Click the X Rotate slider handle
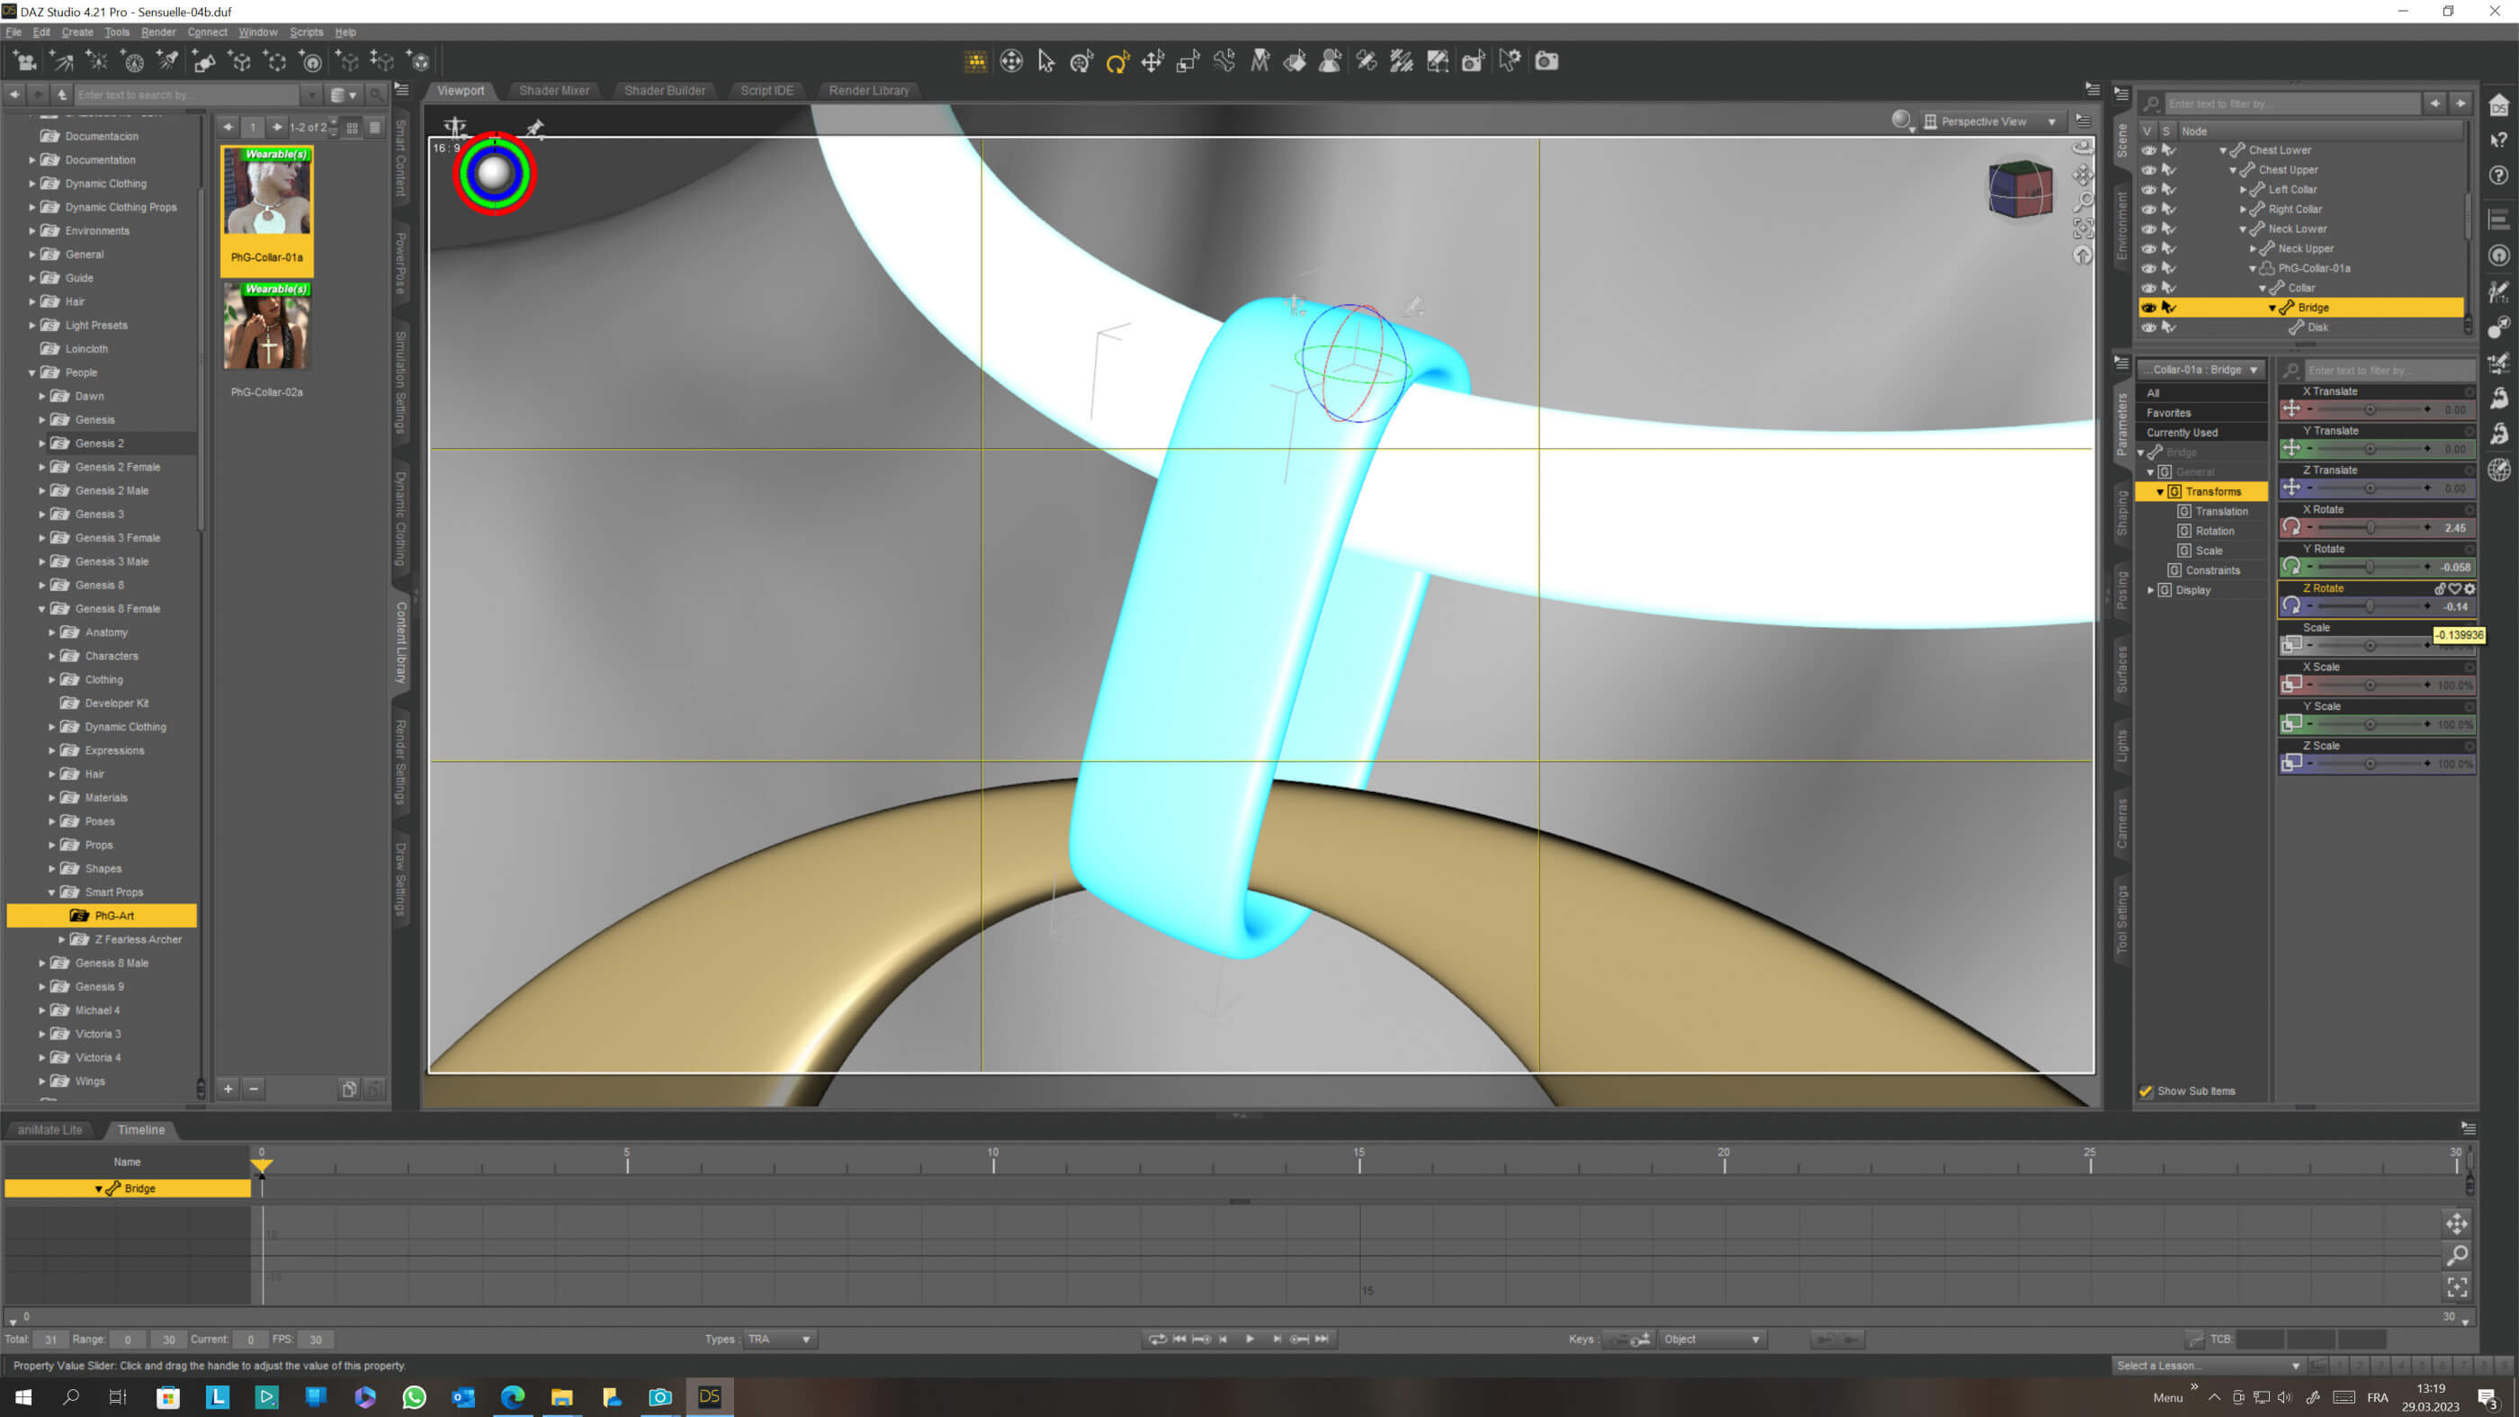Screen dimensions: 2519x1417 point(2370,528)
